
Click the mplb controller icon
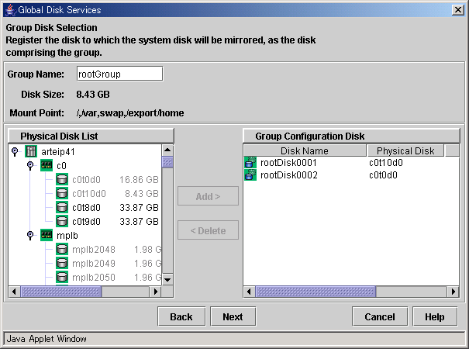click(x=47, y=235)
